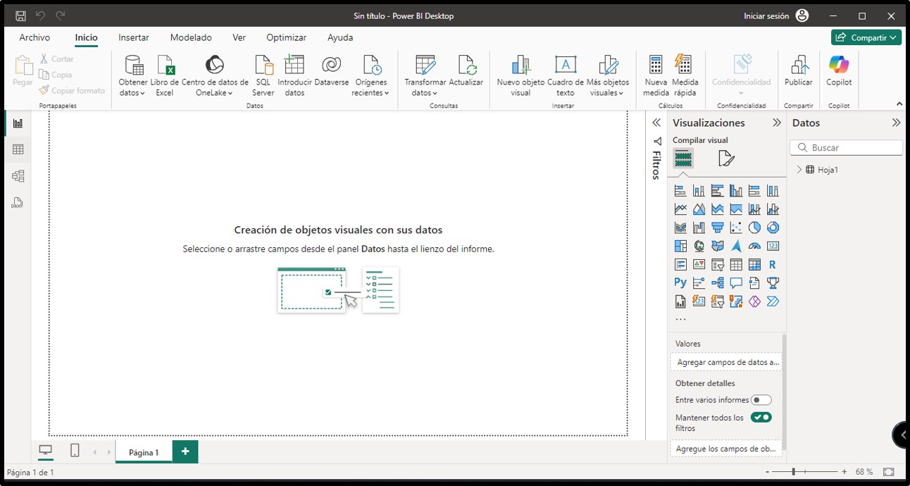The width and height of the screenshot is (910, 486).
Task: Click Libro de Excel button
Action: coord(165,75)
